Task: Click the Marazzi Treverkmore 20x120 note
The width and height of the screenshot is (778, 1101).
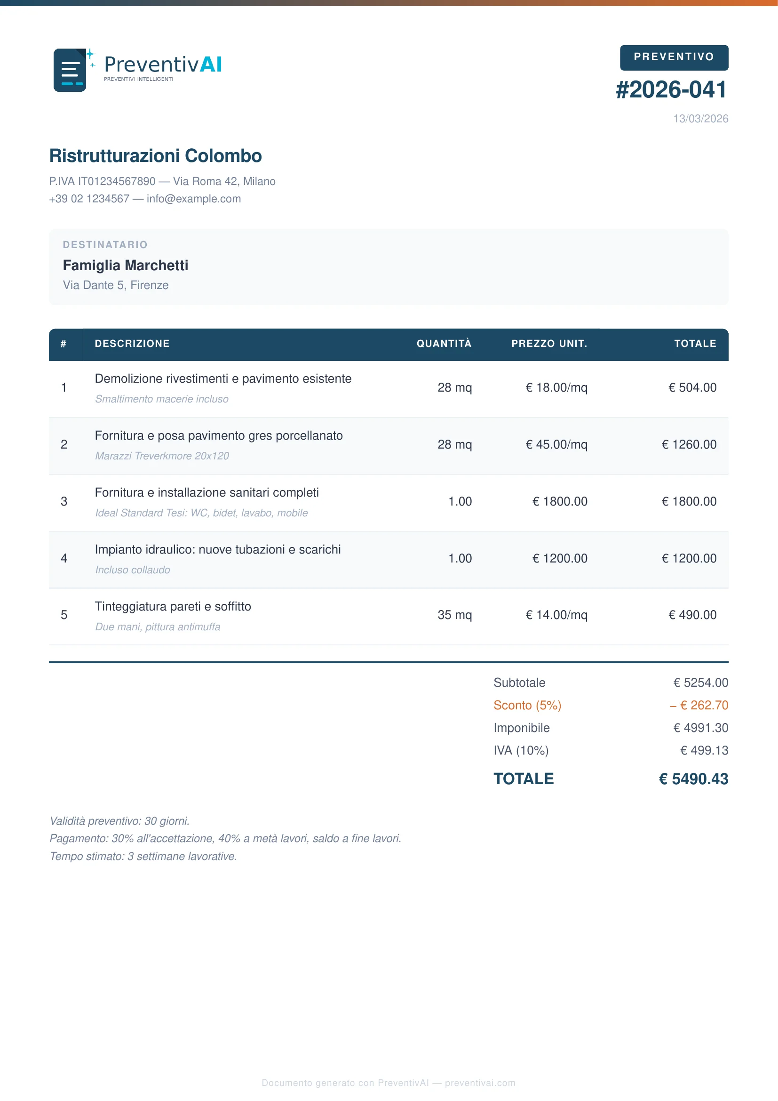Action: (x=162, y=456)
